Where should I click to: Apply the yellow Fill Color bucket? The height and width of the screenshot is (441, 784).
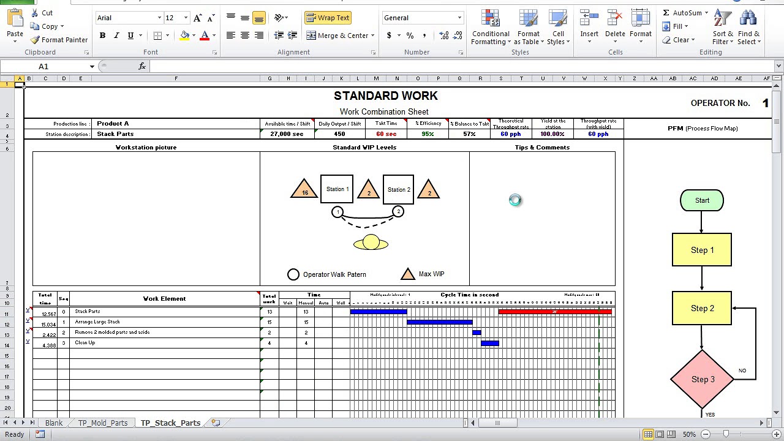184,36
